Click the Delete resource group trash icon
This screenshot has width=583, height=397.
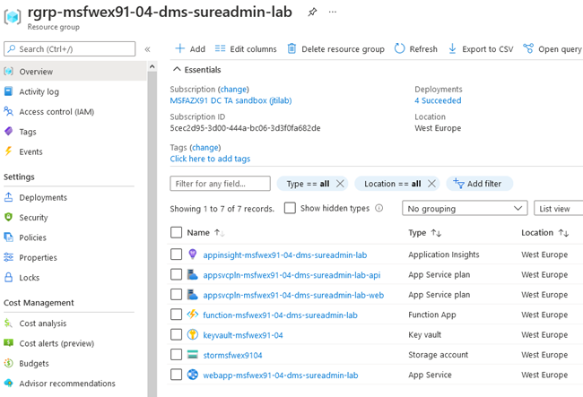tap(291, 48)
